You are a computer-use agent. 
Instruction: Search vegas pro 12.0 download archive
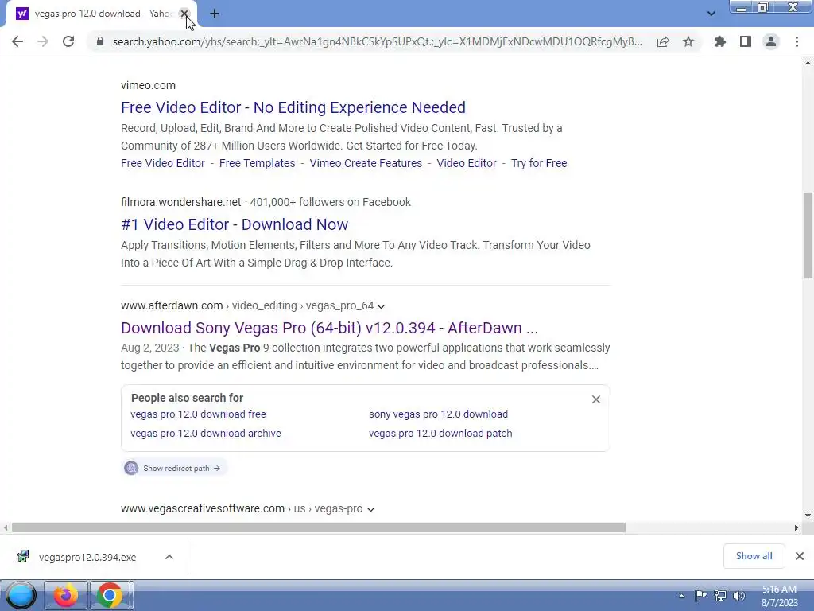[206, 434]
